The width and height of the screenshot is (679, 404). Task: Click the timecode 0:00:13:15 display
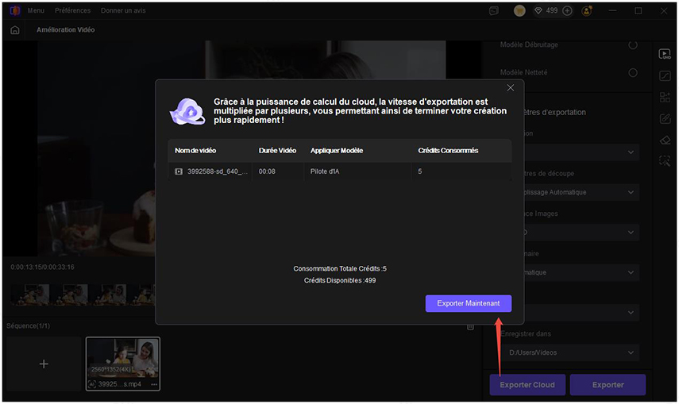click(42, 267)
